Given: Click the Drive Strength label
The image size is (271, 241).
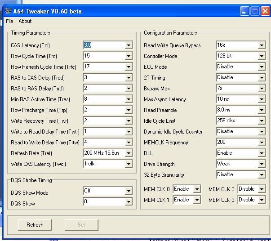Looking at the screenshot, I should coord(159,164).
